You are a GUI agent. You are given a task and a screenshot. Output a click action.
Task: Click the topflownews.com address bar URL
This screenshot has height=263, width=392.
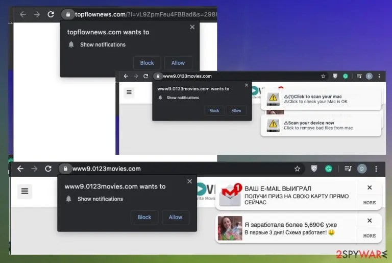coord(146,14)
